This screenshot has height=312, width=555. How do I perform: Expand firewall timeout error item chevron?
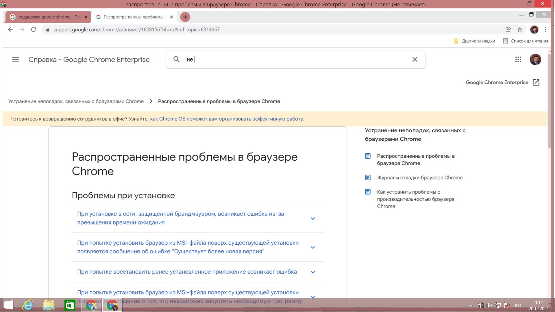(x=313, y=219)
